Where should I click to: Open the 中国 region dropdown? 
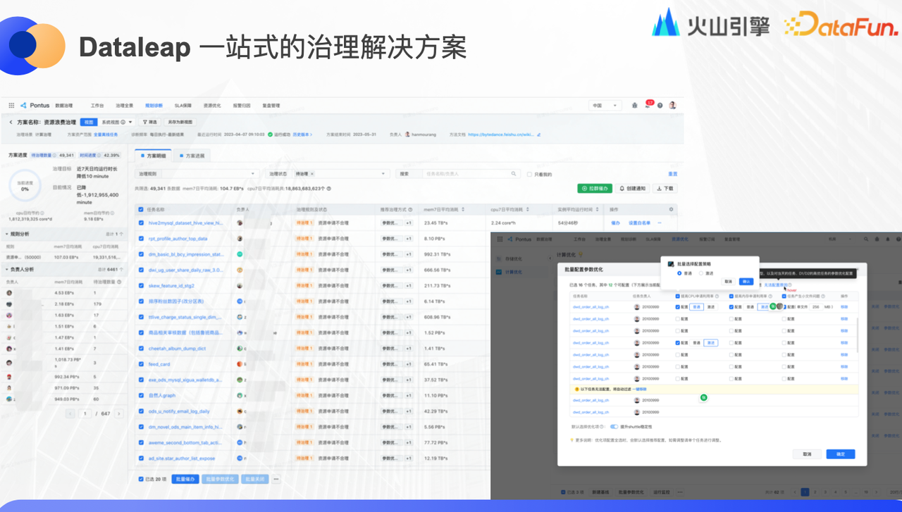[x=605, y=106]
